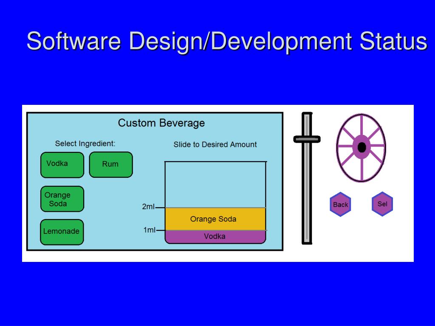This screenshot has width=435, height=326.
Task: Select the Lemonade ingredient button
Action: click(62, 232)
